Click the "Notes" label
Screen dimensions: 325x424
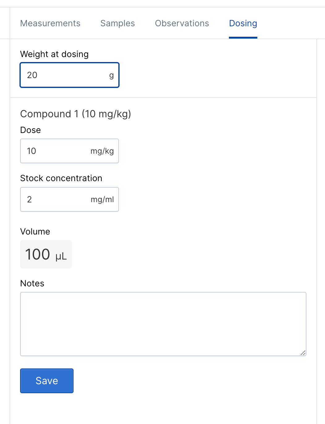pyautogui.click(x=32, y=283)
